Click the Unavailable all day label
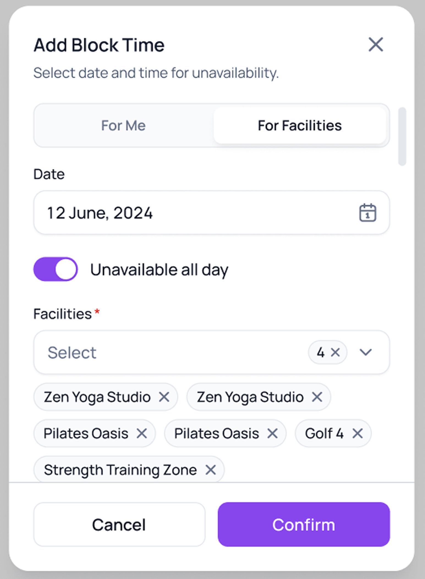 tap(159, 270)
